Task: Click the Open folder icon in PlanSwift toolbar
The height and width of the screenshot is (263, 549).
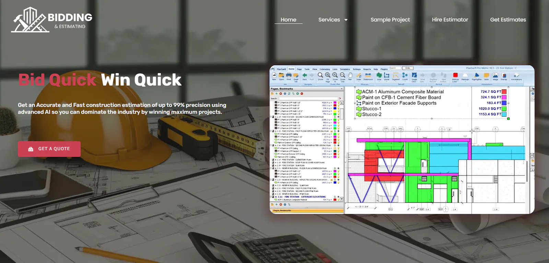Action: 281,75
